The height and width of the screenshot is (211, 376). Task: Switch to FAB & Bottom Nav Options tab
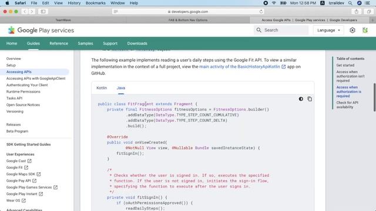click(188, 20)
